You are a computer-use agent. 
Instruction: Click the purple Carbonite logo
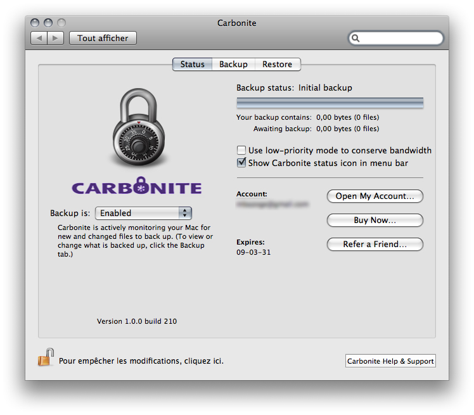click(137, 186)
